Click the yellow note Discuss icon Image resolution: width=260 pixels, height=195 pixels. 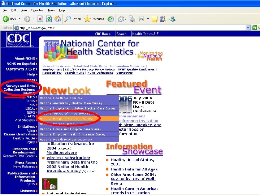[154, 19]
